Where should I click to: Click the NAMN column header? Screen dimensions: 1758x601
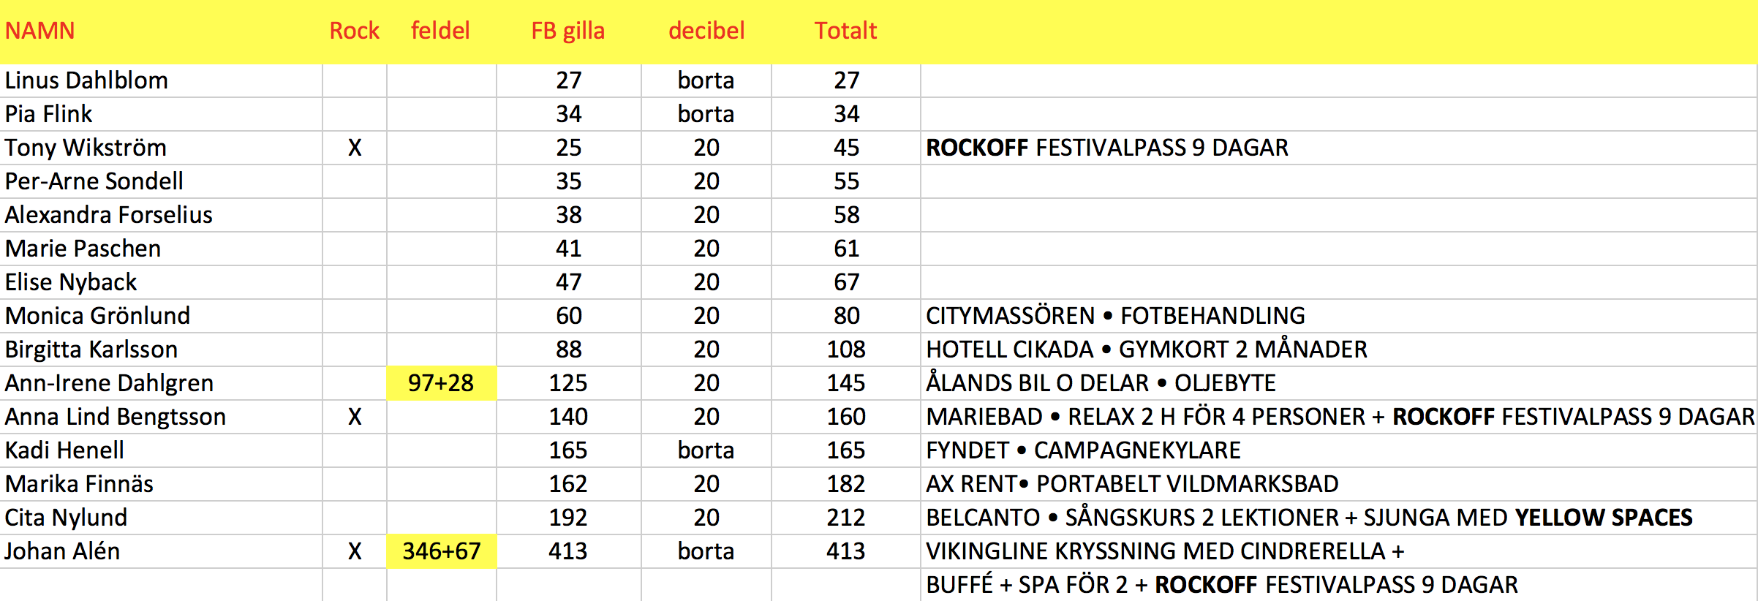(x=40, y=31)
